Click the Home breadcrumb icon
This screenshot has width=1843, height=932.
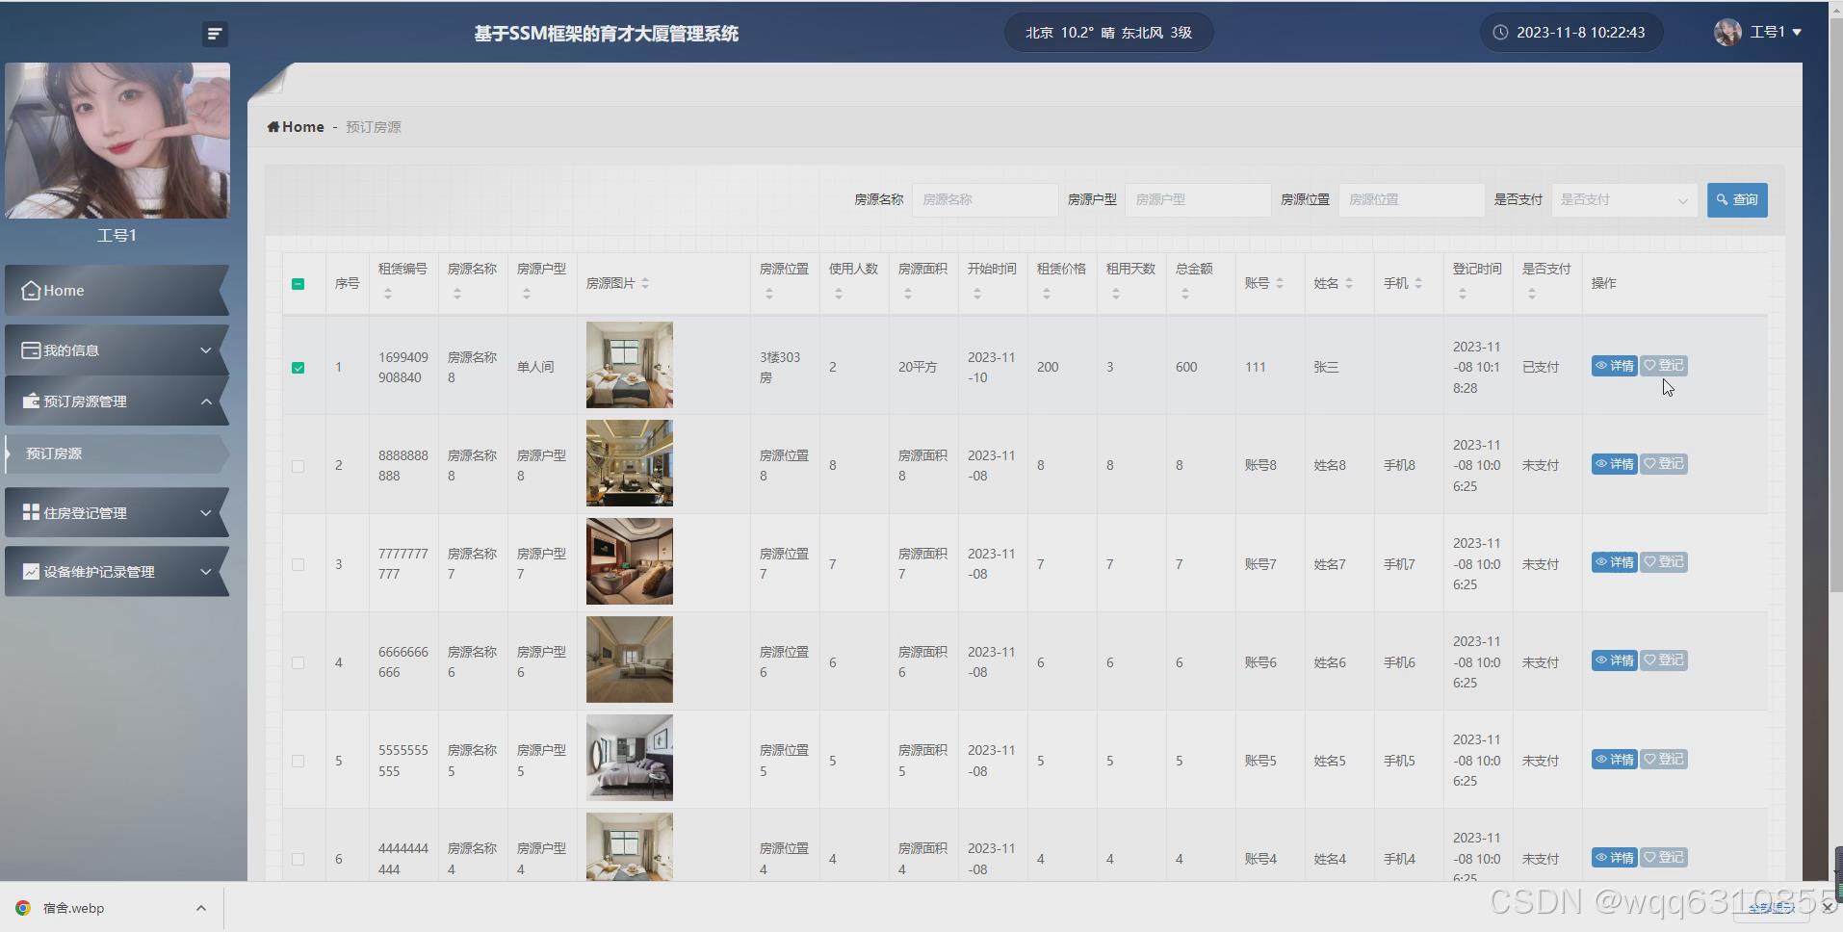273,126
